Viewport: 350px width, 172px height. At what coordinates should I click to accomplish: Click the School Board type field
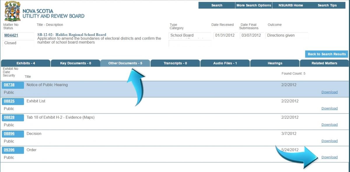190,36
